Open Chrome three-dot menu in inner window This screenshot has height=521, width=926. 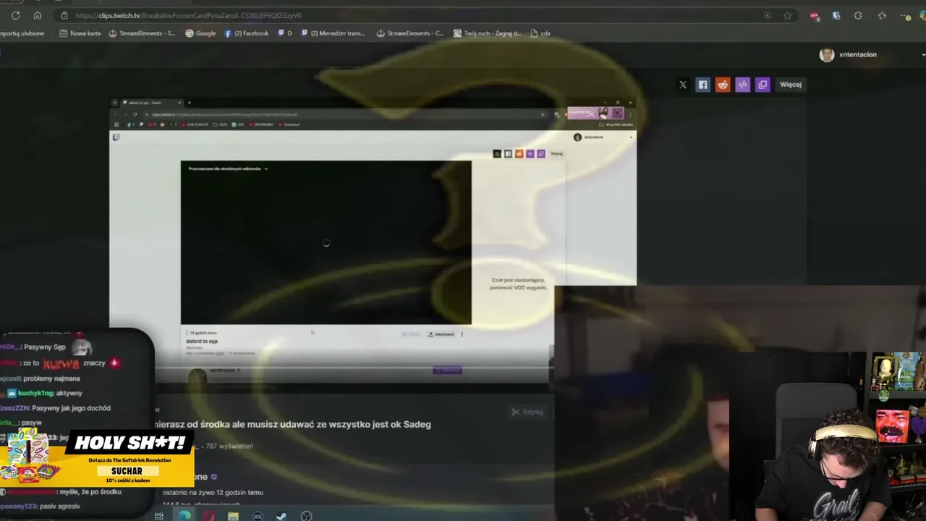(631, 114)
